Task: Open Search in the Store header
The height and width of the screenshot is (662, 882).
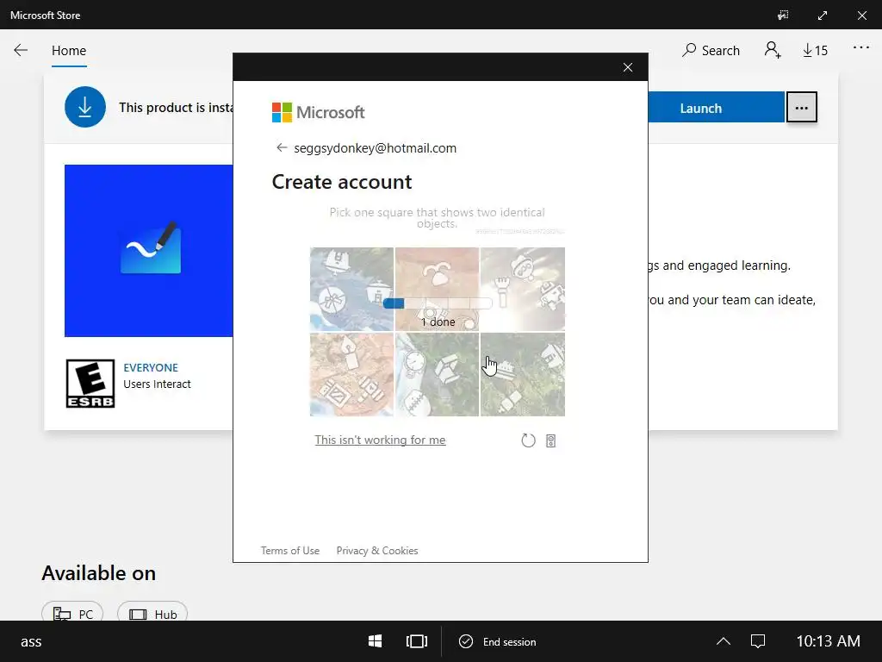Action: tap(711, 51)
